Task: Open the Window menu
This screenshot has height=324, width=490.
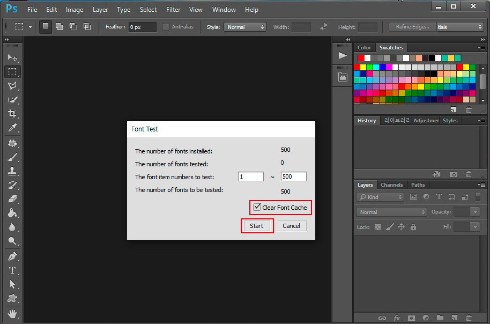Action: (x=224, y=10)
